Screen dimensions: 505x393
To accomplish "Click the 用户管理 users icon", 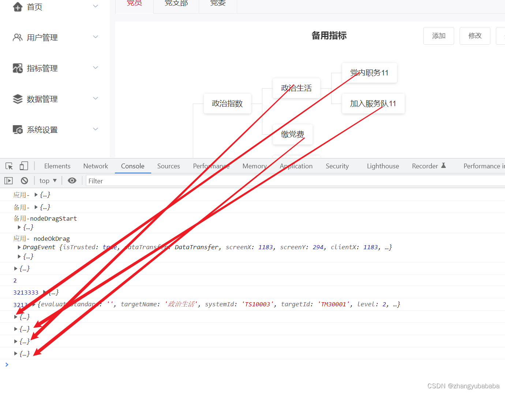I will click(18, 37).
